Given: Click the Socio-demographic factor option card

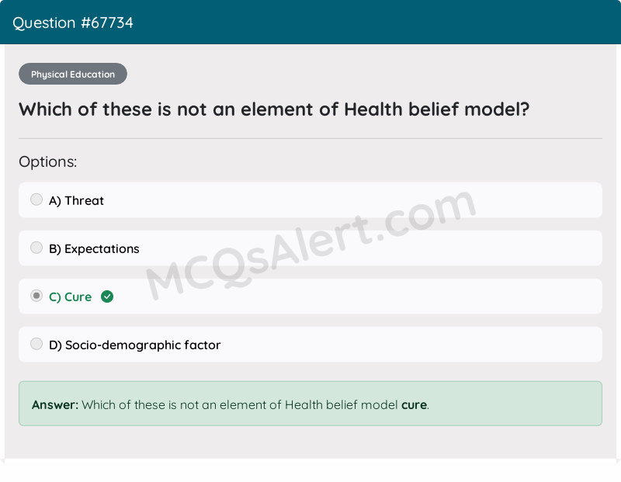Looking at the screenshot, I should (310, 344).
